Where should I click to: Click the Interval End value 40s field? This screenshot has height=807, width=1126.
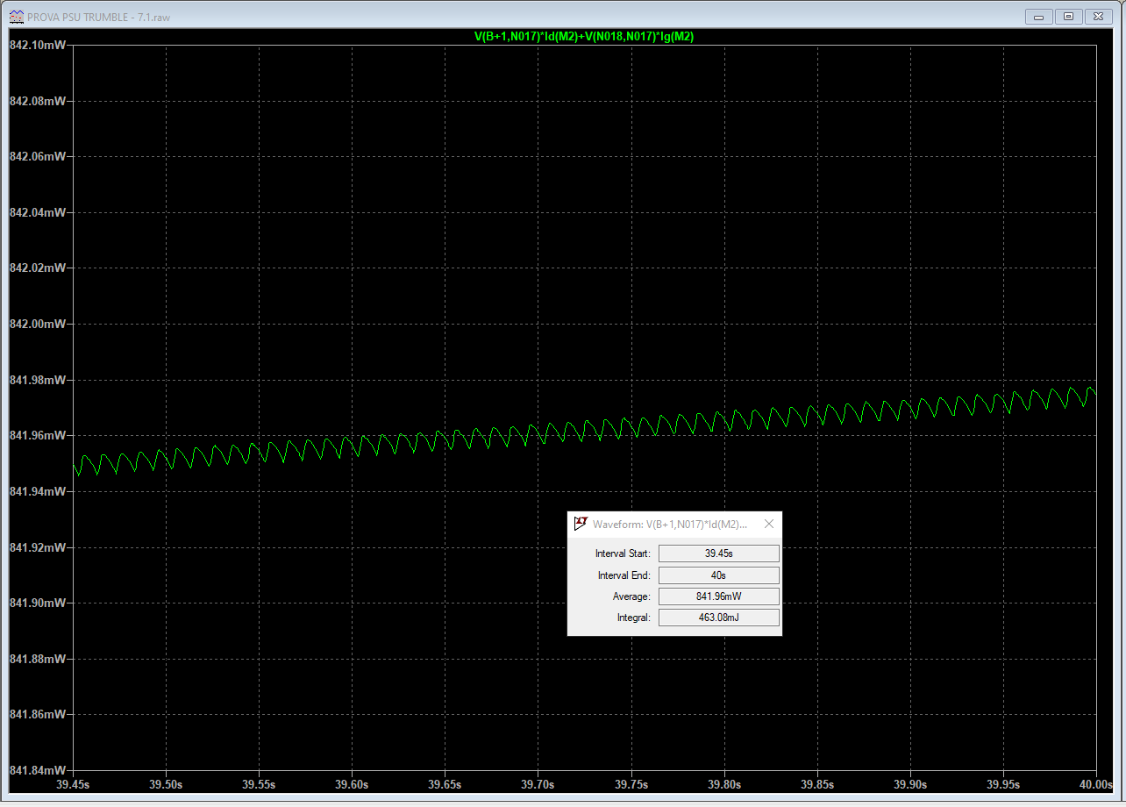[x=718, y=575]
